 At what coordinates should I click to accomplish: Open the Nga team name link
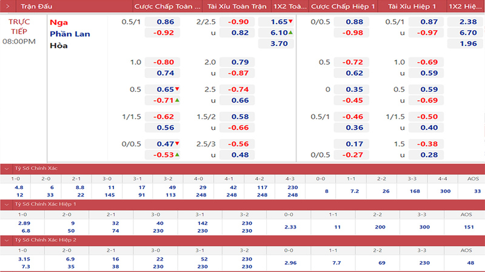[x=59, y=22]
